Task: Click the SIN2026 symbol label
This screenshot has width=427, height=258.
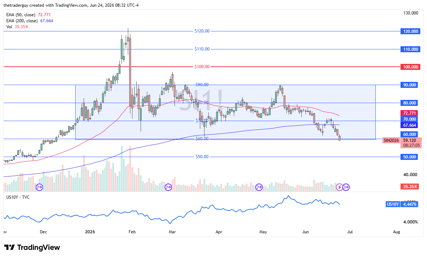Action: (x=391, y=140)
